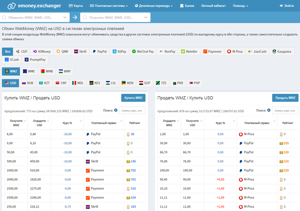Click the arrow between exchange fields
300x211 pixels.
click(x=75, y=17)
